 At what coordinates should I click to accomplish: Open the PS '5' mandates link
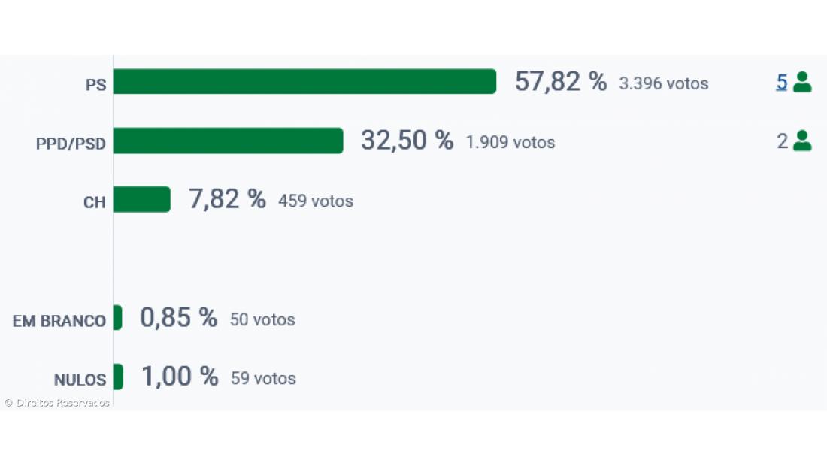782,83
